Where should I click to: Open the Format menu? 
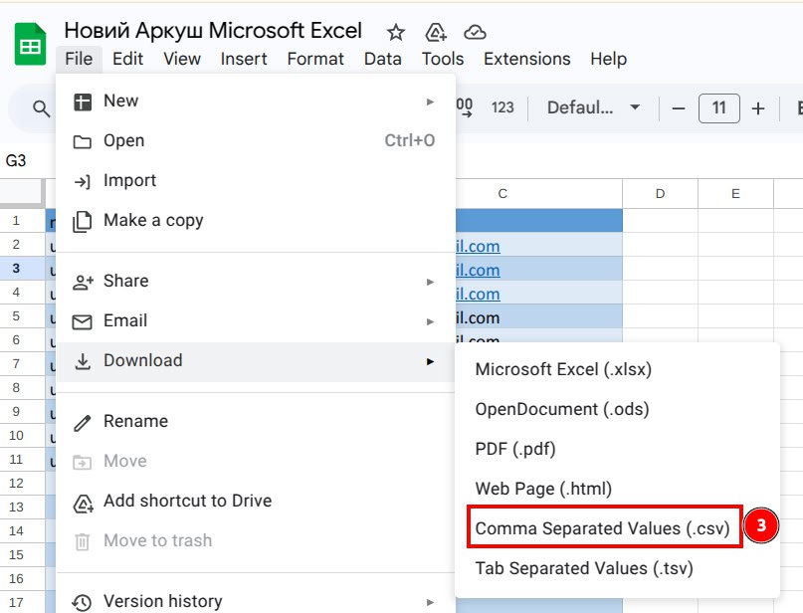pyautogui.click(x=315, y=59)
